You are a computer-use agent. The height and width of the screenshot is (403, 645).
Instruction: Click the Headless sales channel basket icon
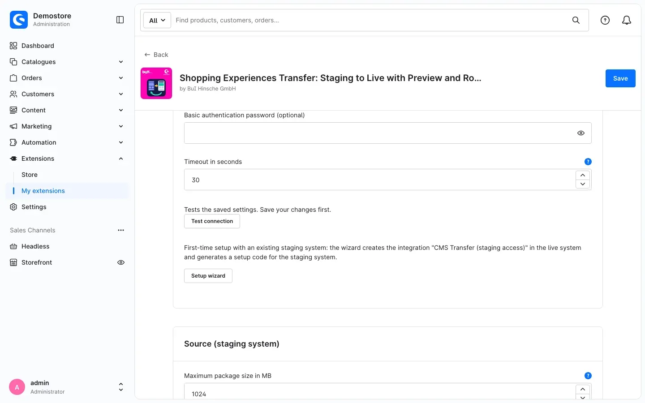point(13,246)
